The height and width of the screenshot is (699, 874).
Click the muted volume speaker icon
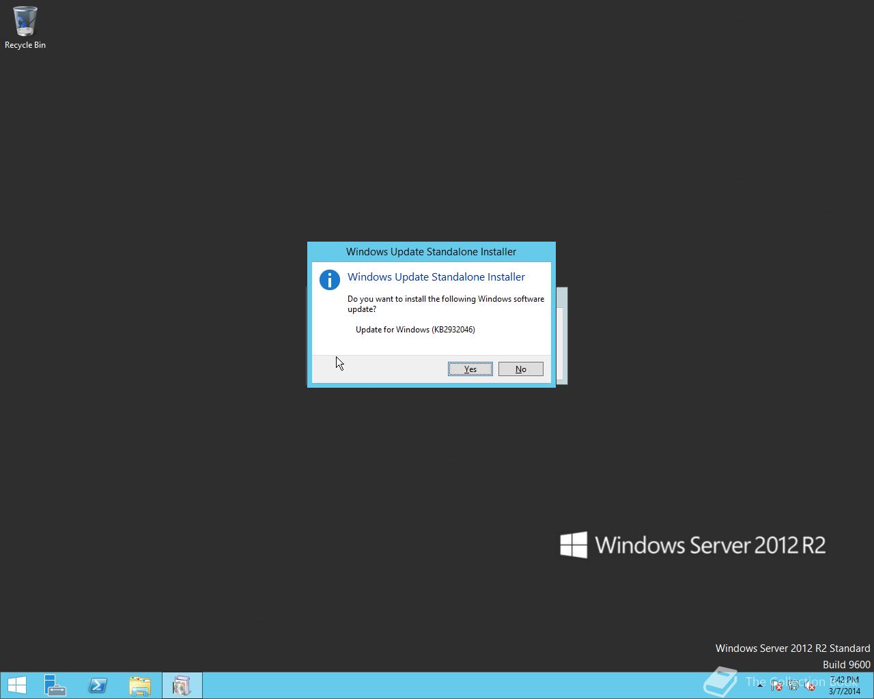[810, 685]
